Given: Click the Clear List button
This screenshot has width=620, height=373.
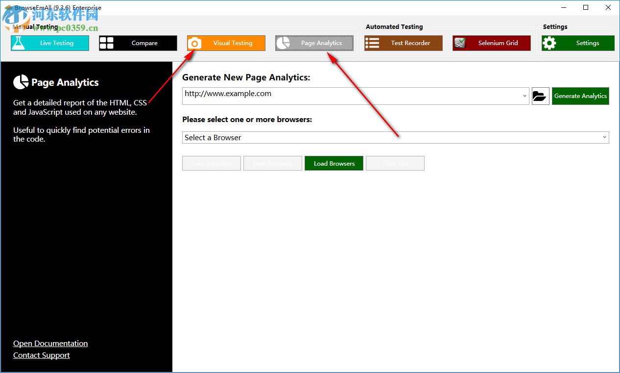Looking at the screenshot, I should [395, 163].
